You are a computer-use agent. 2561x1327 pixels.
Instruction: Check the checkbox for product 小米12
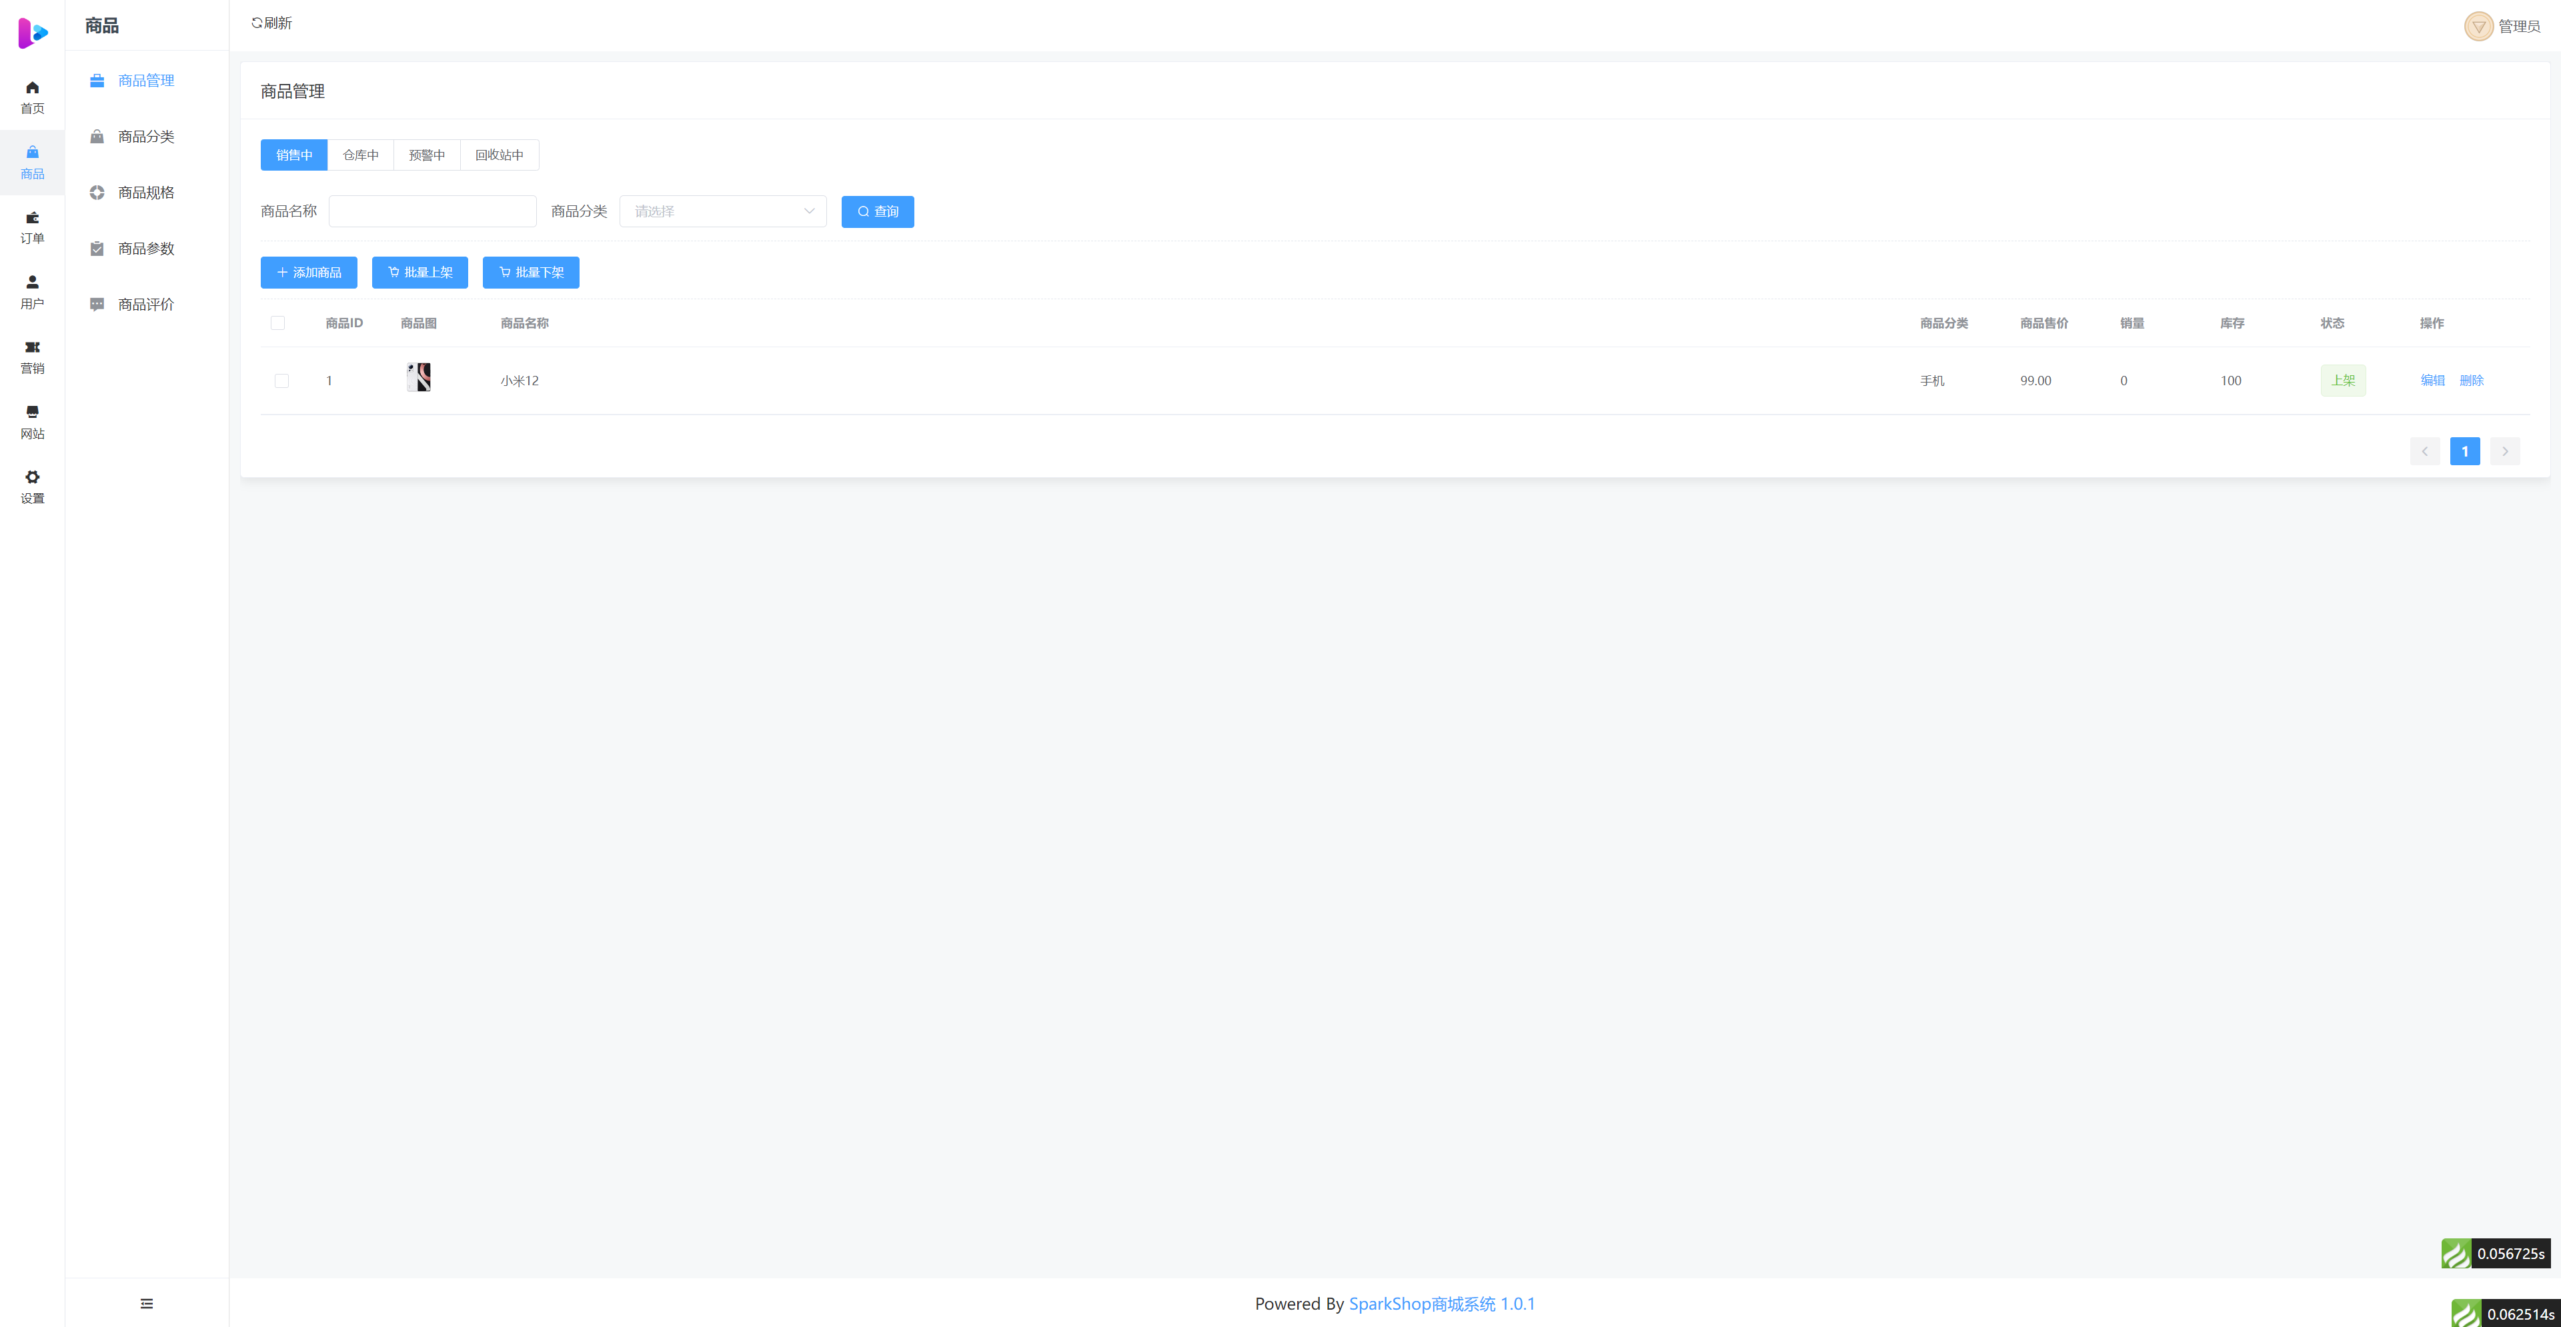click(281, 381)
